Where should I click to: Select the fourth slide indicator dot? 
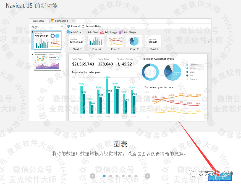point(123,176)
